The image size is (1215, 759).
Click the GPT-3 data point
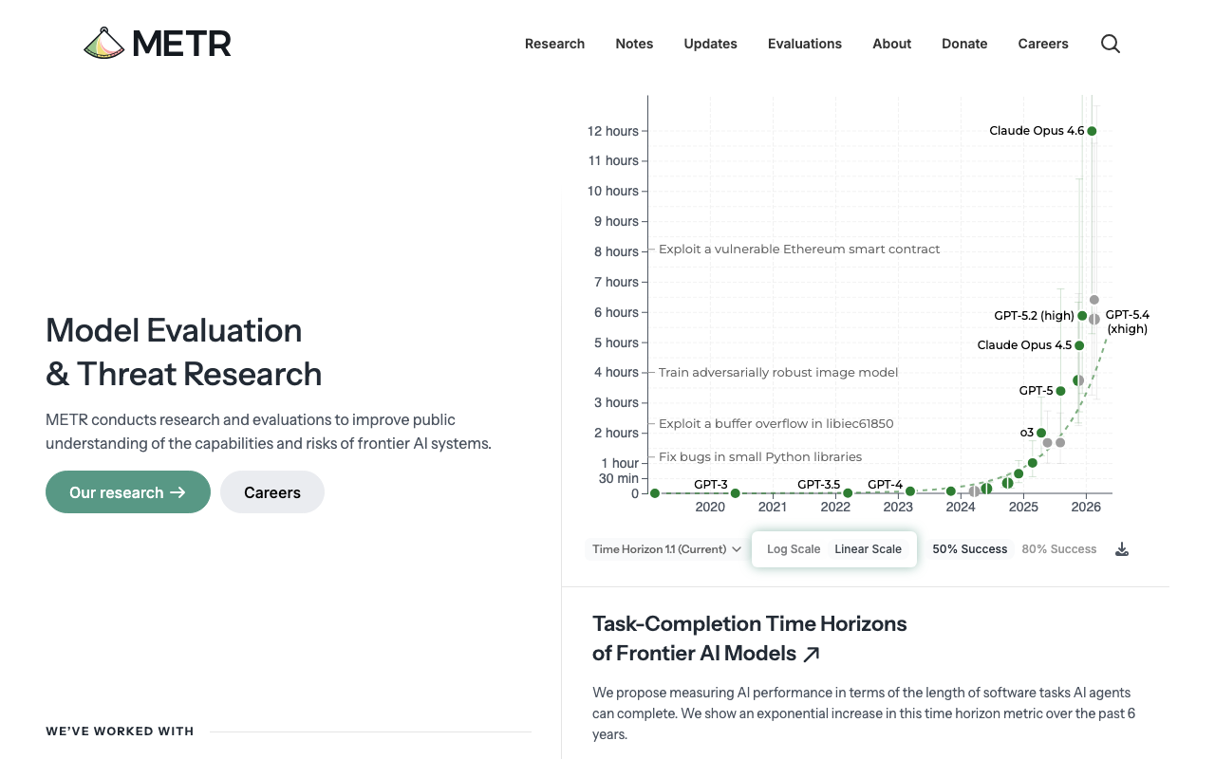(736, 493)
